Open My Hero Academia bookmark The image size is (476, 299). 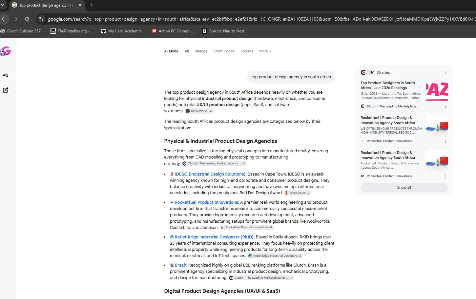[123, 31]
